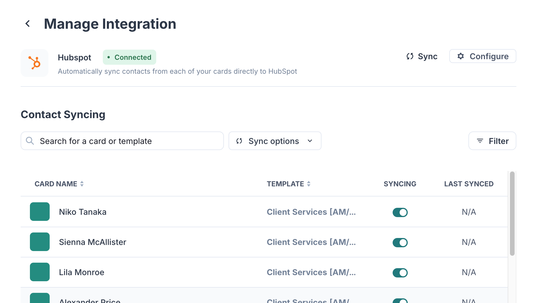Image resolution: width=539 pixels, height=303 pixels.
Task: Click the sort arrows beside CARD NAME
Action: tap(82, 183)
